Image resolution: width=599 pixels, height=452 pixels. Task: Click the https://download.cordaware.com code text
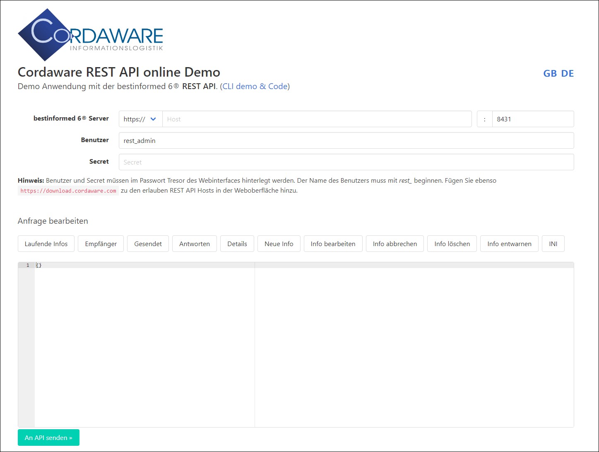(x=68, y=191)
